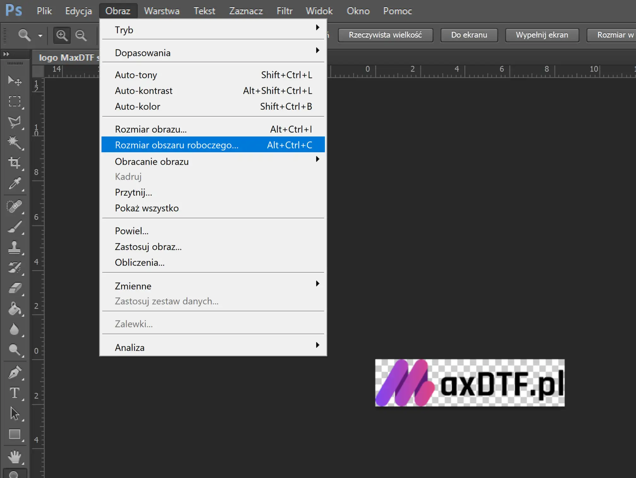Select the Horizontal Type tool

[15, 393]
